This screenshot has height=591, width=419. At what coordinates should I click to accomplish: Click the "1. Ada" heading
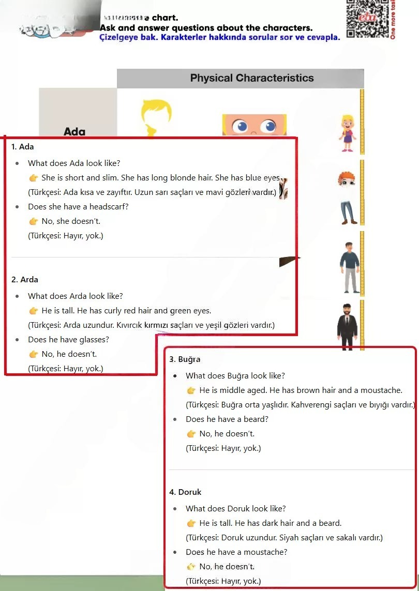click(23, 147)
